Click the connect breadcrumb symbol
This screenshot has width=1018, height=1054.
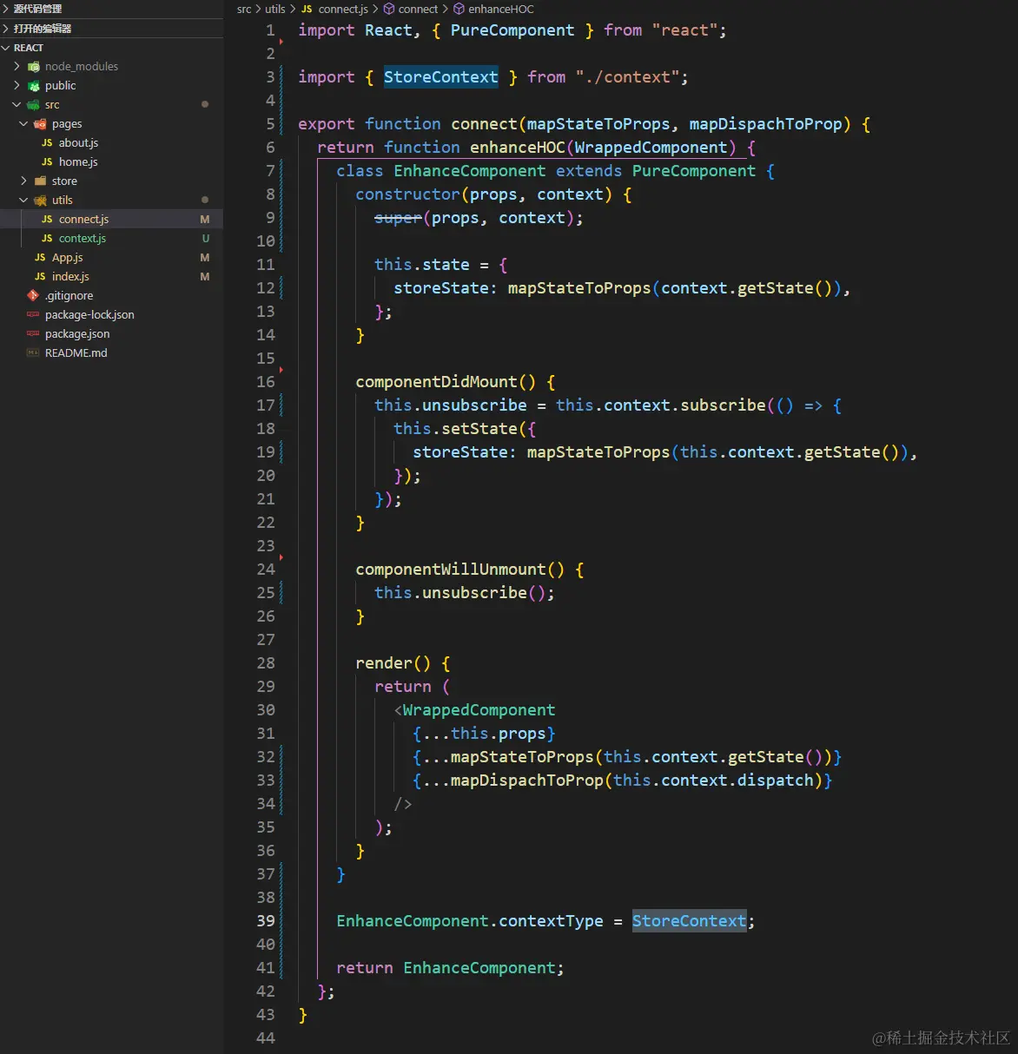[418, 9]
